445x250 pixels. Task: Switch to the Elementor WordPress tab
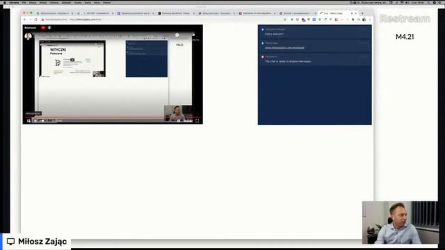pos(257,13)
